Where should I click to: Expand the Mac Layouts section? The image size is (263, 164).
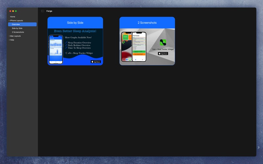(x=9, y=36)
